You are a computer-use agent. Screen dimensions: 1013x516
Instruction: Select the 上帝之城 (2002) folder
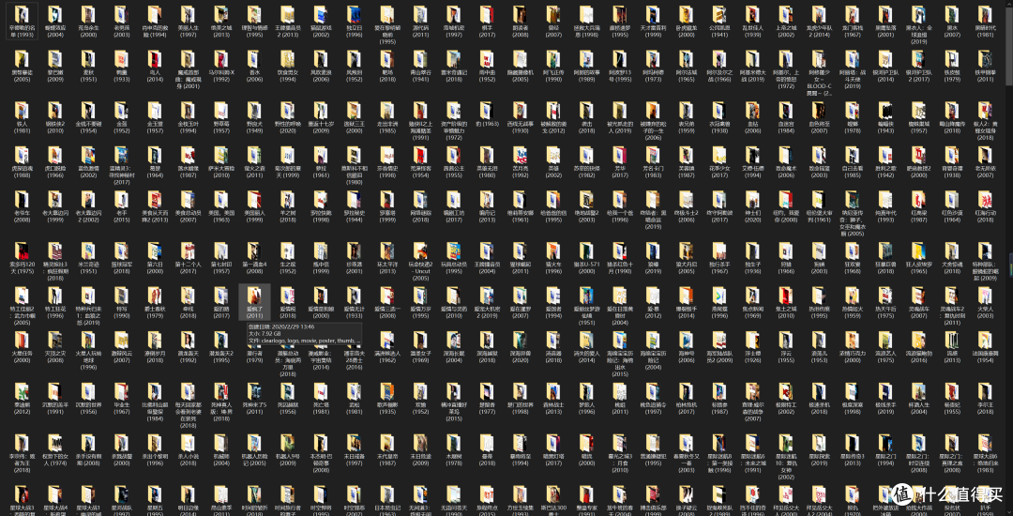tap(786, 22)
